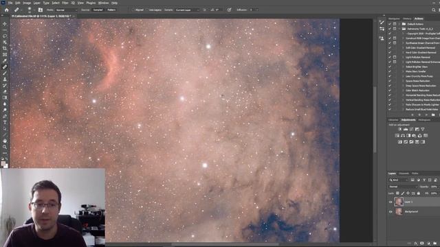
Task: Select the Pen tool
Action: 5,116
